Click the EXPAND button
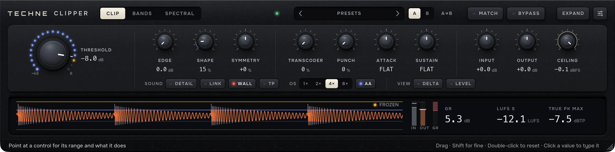This screenshot has width=615, height=152. tap(573, 13)
